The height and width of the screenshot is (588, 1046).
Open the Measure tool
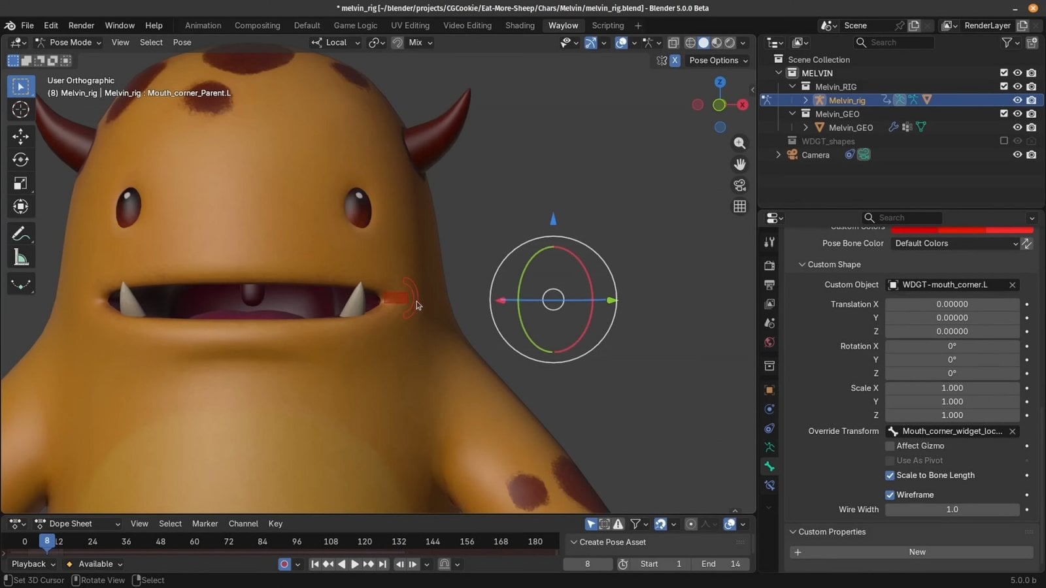pyautogui.click(x=20, y=257)
